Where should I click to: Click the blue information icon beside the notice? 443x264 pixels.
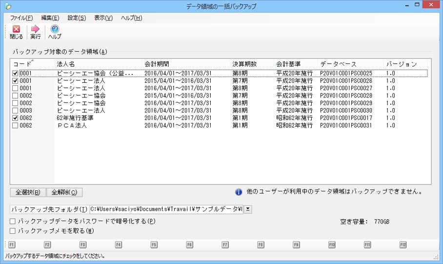239,192
